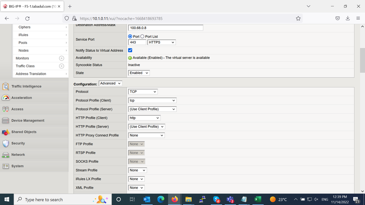Open the Acceleration section
Screen dimensions: 365x205
(x=22, y=98)
